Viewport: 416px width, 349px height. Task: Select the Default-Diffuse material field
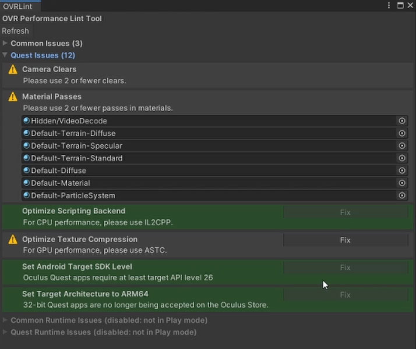(214, 170)
